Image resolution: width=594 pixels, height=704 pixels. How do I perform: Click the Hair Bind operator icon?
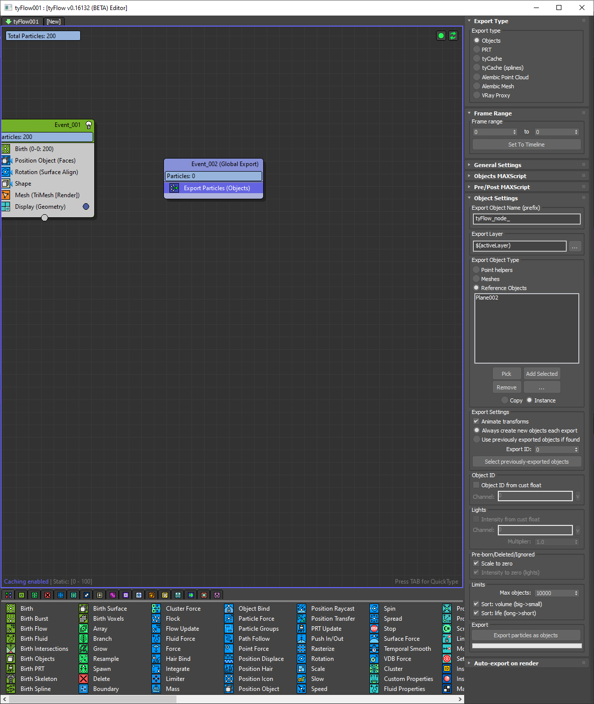(156, 659)
